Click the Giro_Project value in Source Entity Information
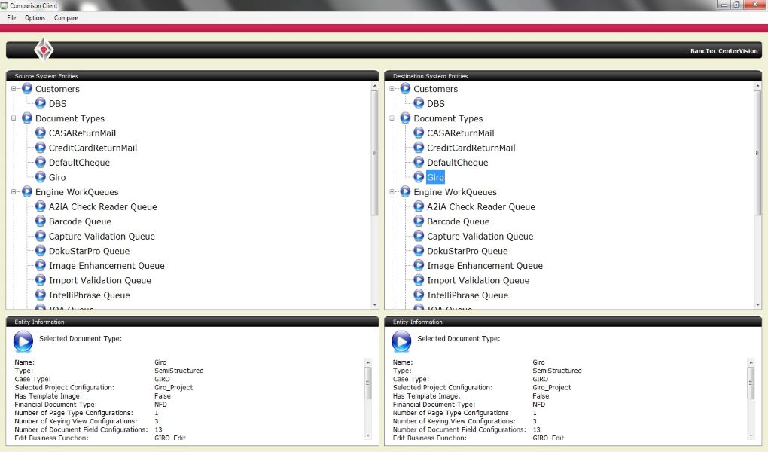 click(173, 387)
